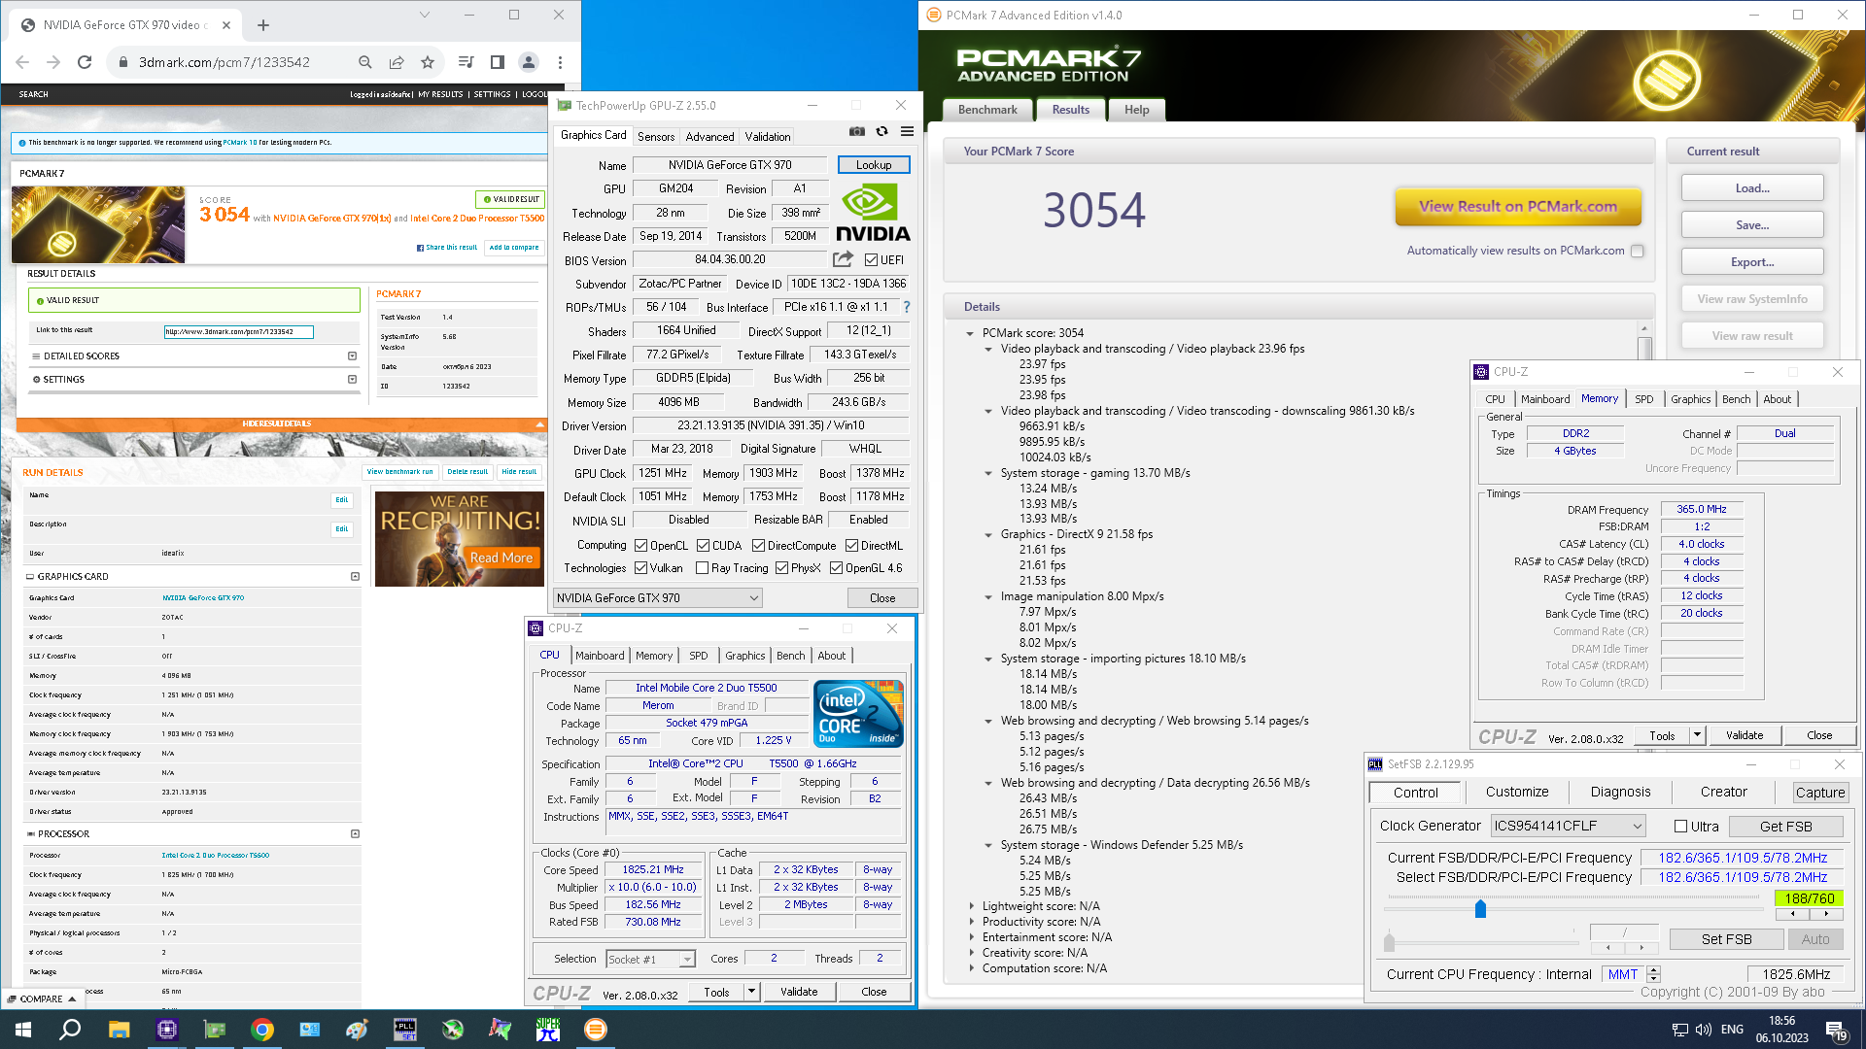Screen dimensions: 1866x1049
Task: Open PCMark 7 orange taskbar icon
Action: click(595, 1030)
